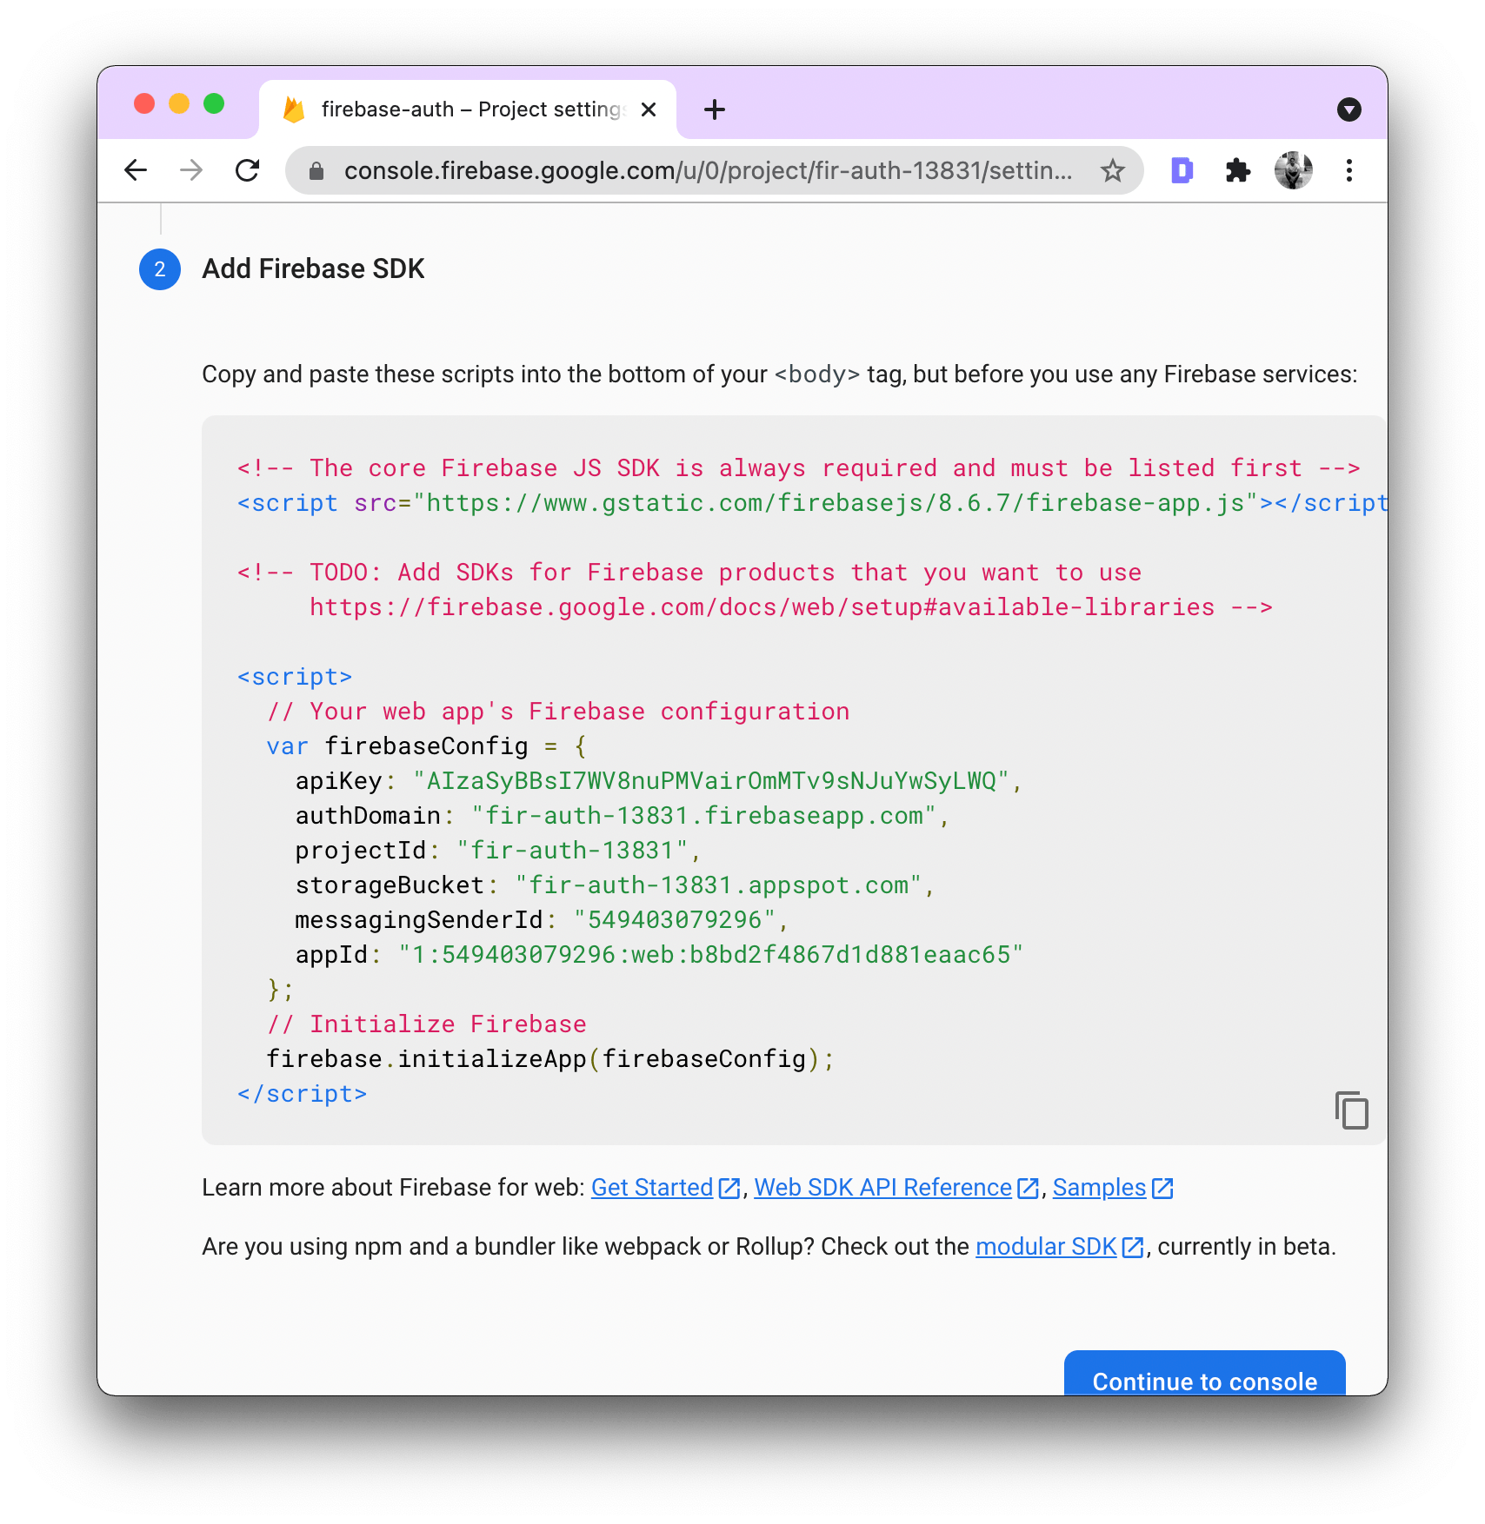1485x1524 pixels.
Task: Open the Chrome three-dot menu
Action: [x=1349, y=170]
